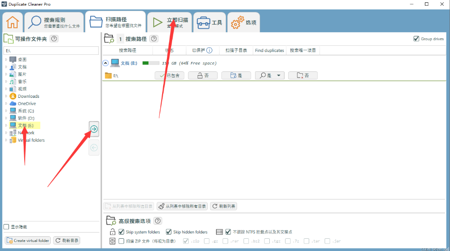450x251 pixels.
Task: Click the green add-folder arrow button
Action: (94, 129)
